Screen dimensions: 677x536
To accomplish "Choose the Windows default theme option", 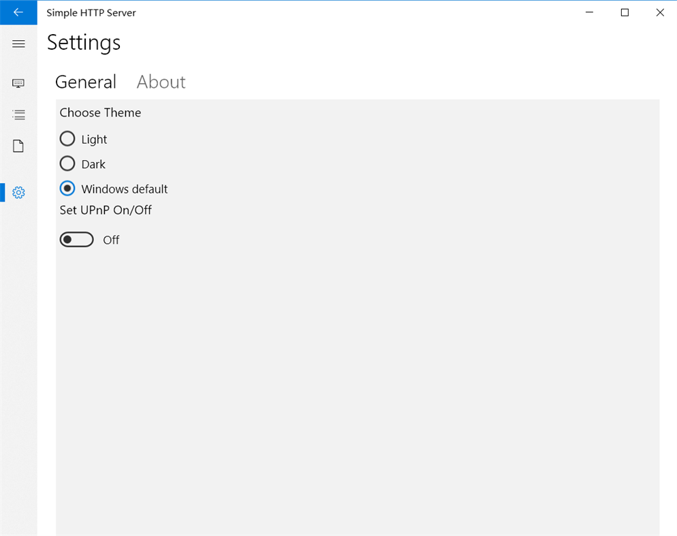I will coord(67,188).
